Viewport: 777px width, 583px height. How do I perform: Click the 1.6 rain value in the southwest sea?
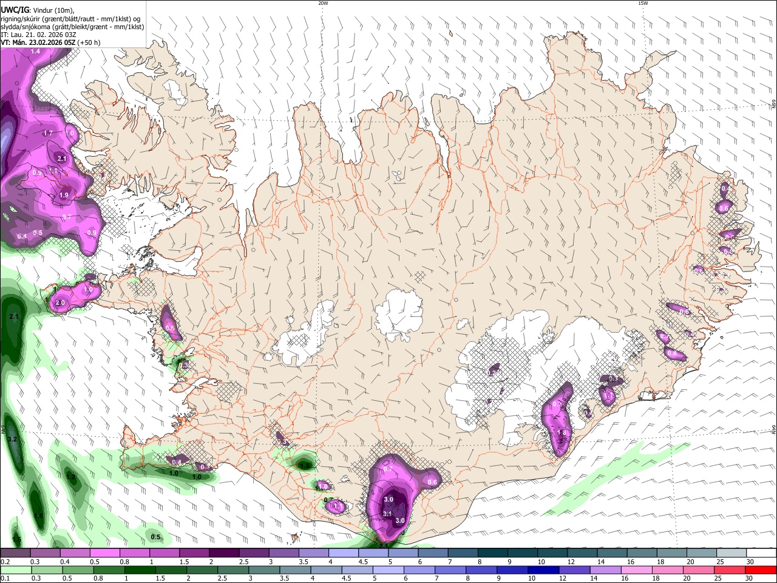38,516
